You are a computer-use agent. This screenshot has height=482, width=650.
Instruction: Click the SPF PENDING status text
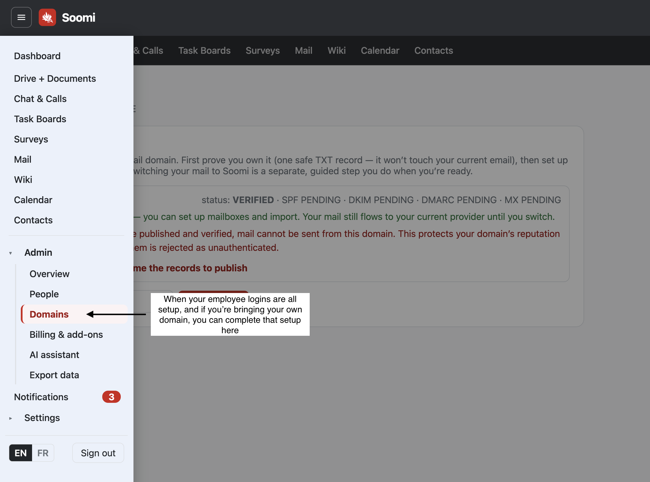311,200
